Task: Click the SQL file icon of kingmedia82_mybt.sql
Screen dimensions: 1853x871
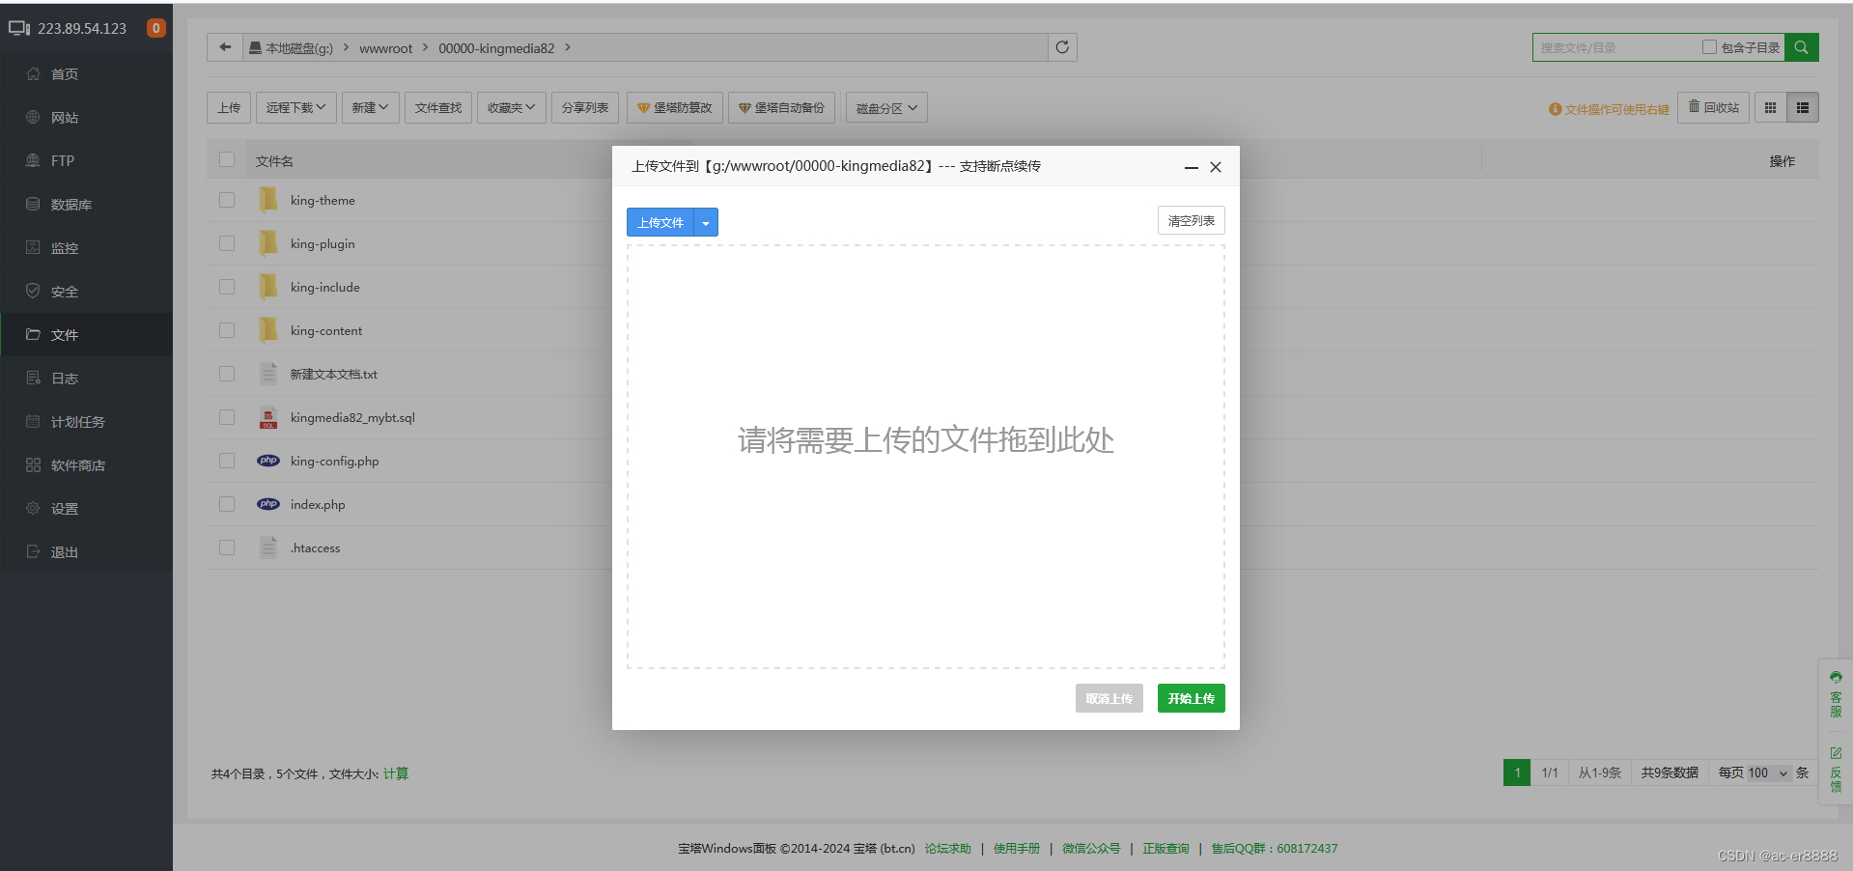Action: pyautogui.click(x=268, y=417)
